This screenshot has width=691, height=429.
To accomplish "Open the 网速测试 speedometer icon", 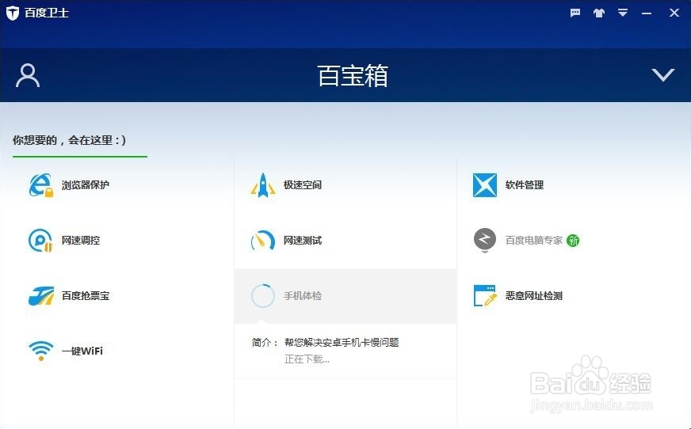I will coord(263,241).
